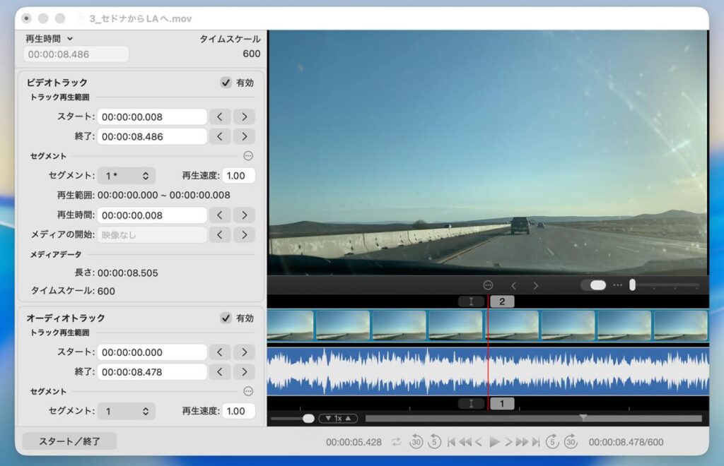Click the total time 00:00:08.478/600
The image size is (724, 466).
626,442
